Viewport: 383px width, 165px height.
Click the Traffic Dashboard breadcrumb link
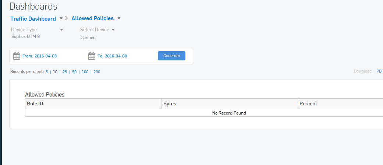(x=33, y=19)
